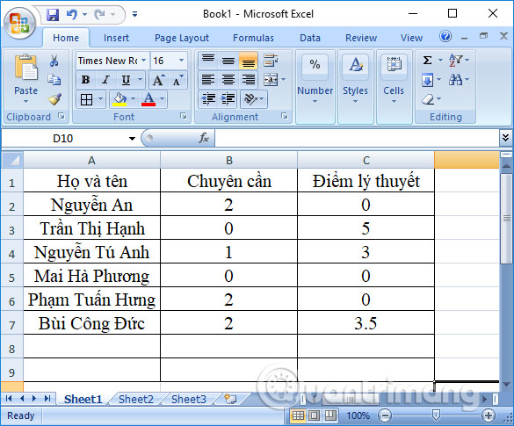Switch to Normal view in status bar
514x426 pixels.
click(x=298, y=415)
